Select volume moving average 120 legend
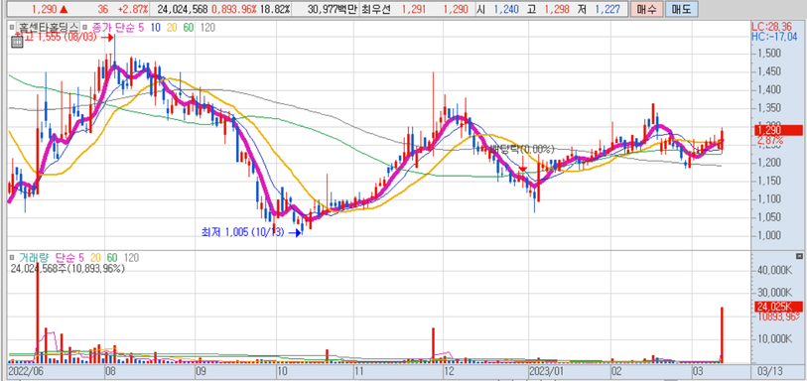The width and height of the screenshot is (807, 381). (132, 258)
